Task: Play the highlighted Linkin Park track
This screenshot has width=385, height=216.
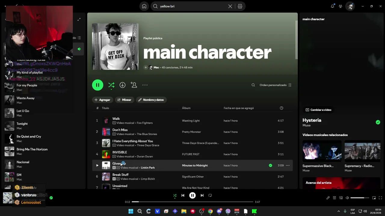Action: (97, 165)
